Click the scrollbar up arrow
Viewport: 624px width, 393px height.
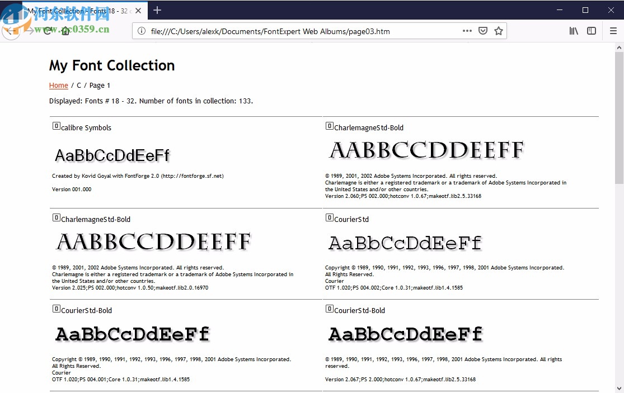coord(619,48)
